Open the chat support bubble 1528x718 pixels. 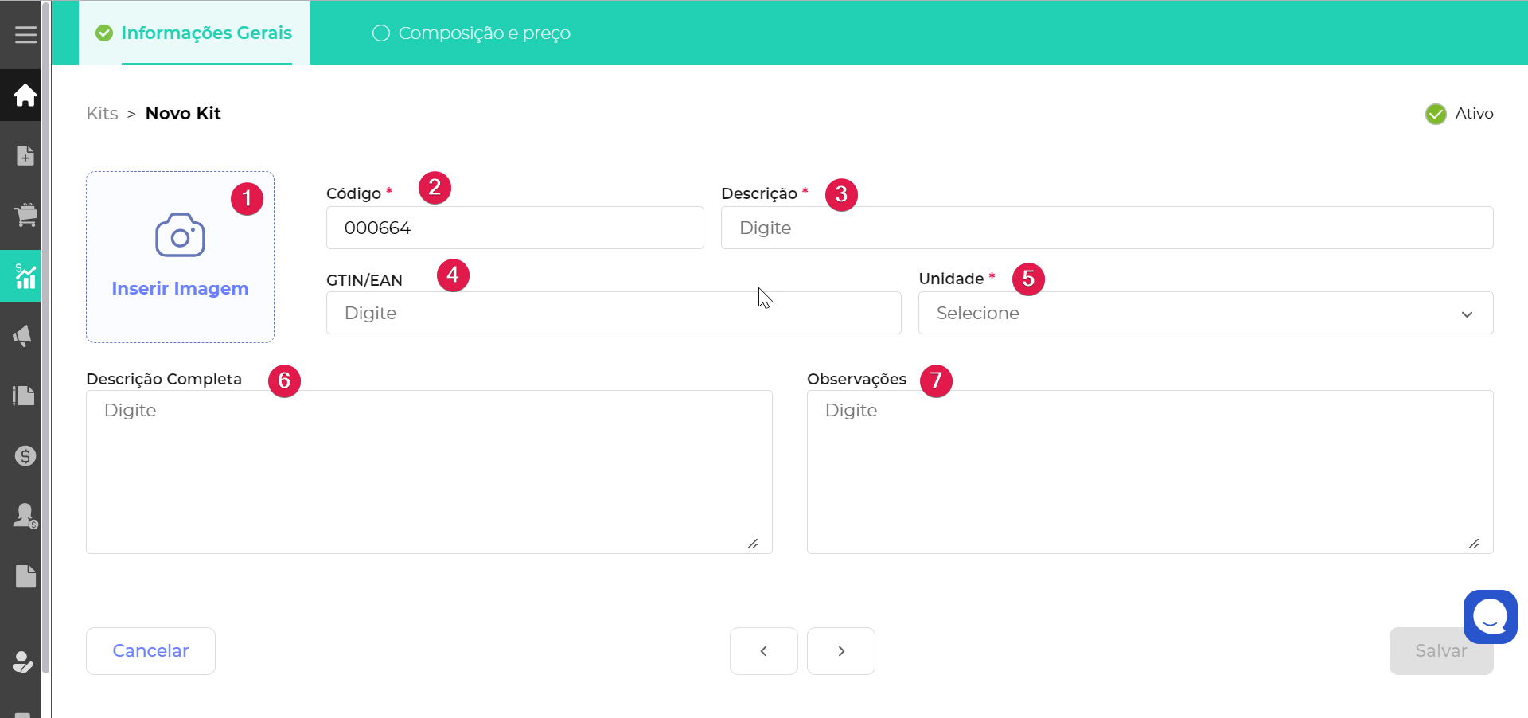tap(1490, 616)
